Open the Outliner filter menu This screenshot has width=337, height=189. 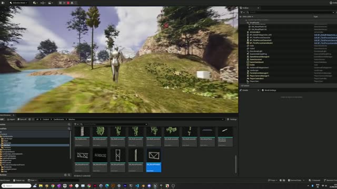point(242,13)
